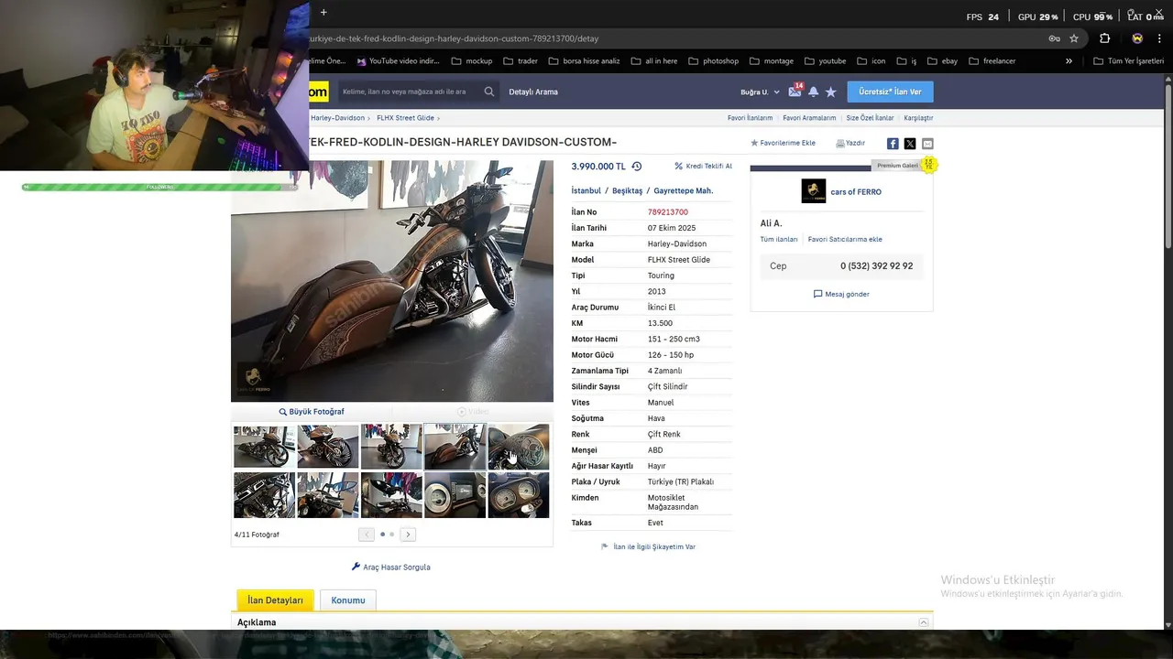Go to next photo thumbnails page
The width and height of the screenshot is (1173, 659).
(x=409, y=535)
